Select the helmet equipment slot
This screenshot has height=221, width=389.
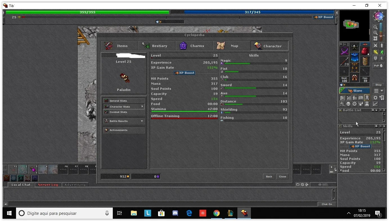(x=354, y=47)
